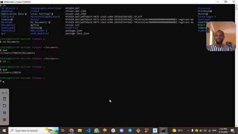Open the diamond-shaped app on the taskbar
Viewport: 238px width, 134px height.
(138, 131)
